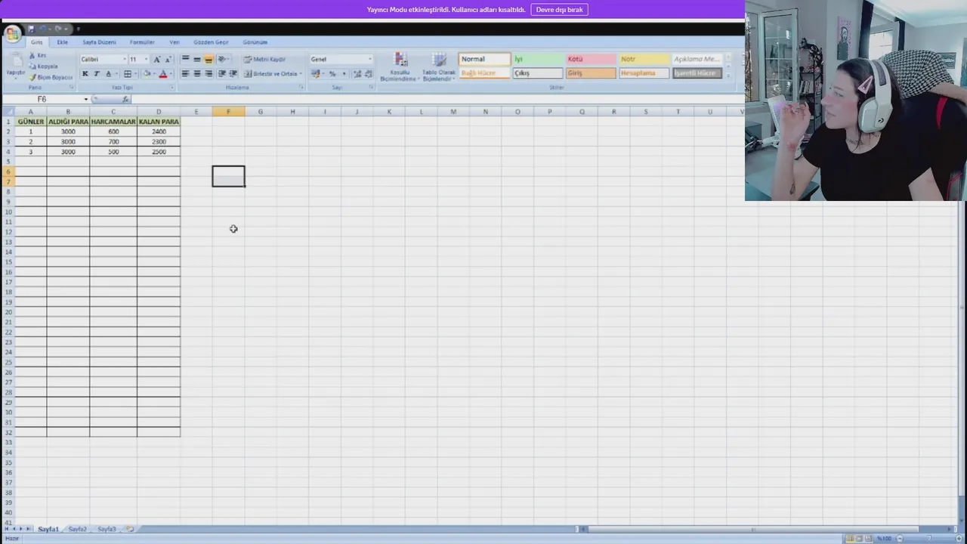Open Koşullu Biçimlendirme menu
The height and width of the screenshot is (544, 967).
pos(399,67)
